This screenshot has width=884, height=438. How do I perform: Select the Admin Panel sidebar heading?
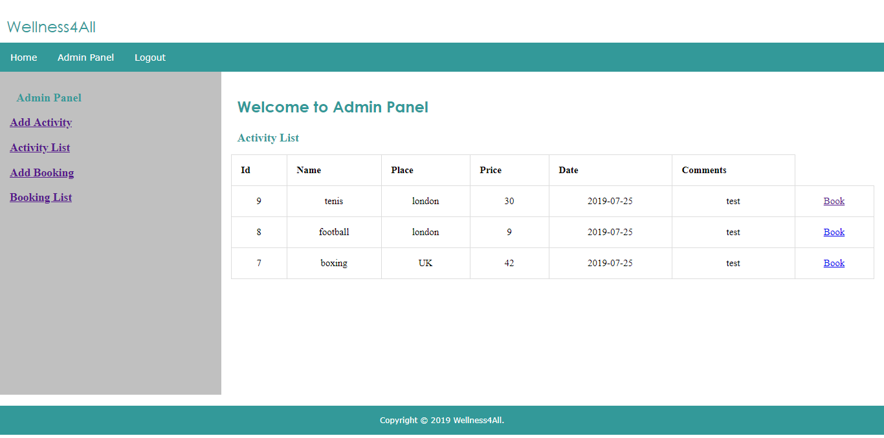pos(49,98)
